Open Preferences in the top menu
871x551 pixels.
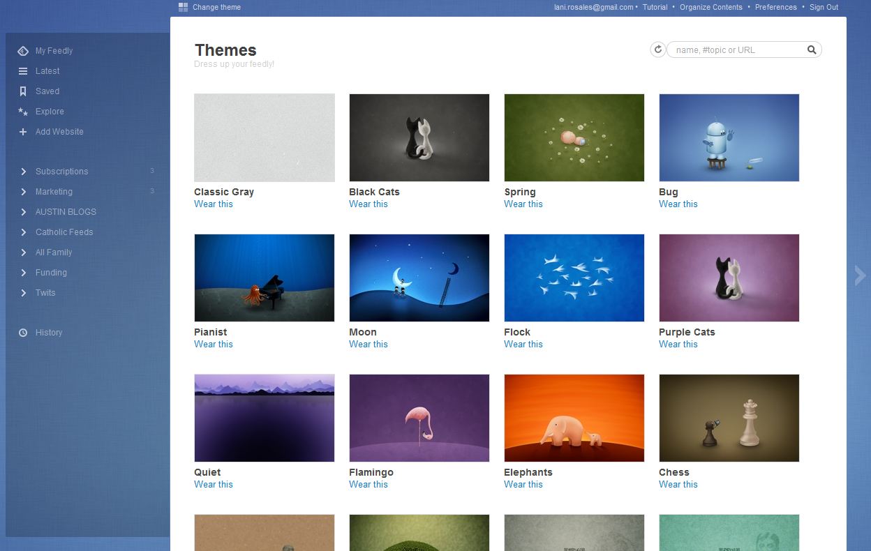pyautogui.click(x=775, y=7)
